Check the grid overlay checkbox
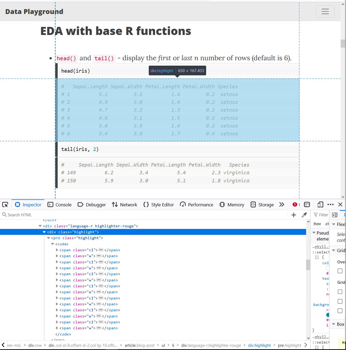346x350 pixels. 340,271
